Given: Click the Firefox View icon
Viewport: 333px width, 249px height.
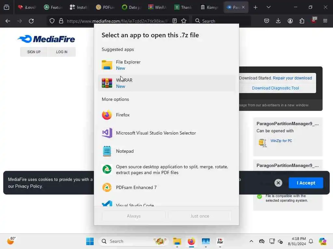Looking at the screenshot, I should (x=7, y=7).
